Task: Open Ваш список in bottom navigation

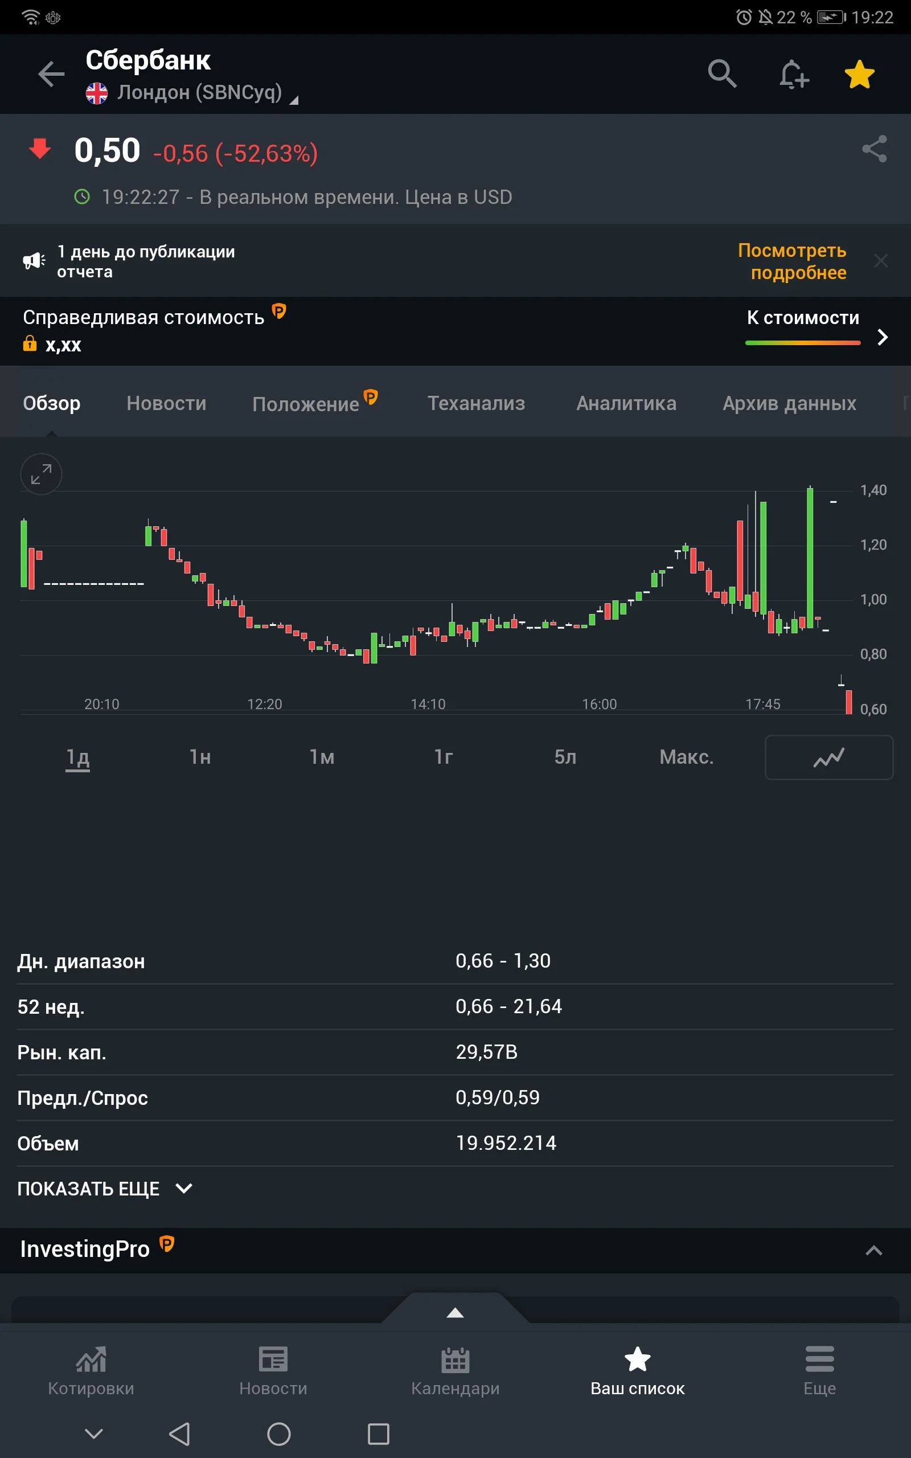Action: [638, 1371]
